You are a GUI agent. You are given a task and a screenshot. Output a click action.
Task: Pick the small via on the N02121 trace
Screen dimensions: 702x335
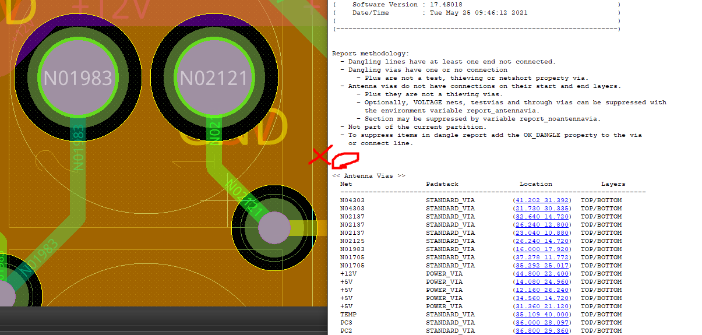coord(274,228)
